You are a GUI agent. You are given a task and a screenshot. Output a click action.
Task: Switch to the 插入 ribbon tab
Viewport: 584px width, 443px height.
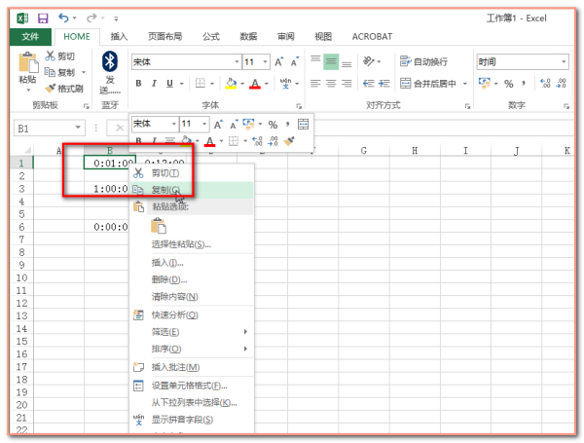point(119,36)
